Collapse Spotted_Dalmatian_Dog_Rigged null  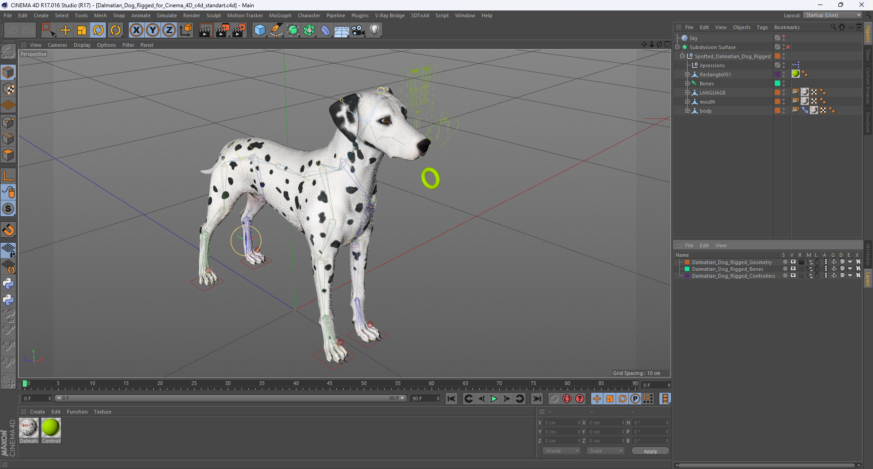[682, 56]
